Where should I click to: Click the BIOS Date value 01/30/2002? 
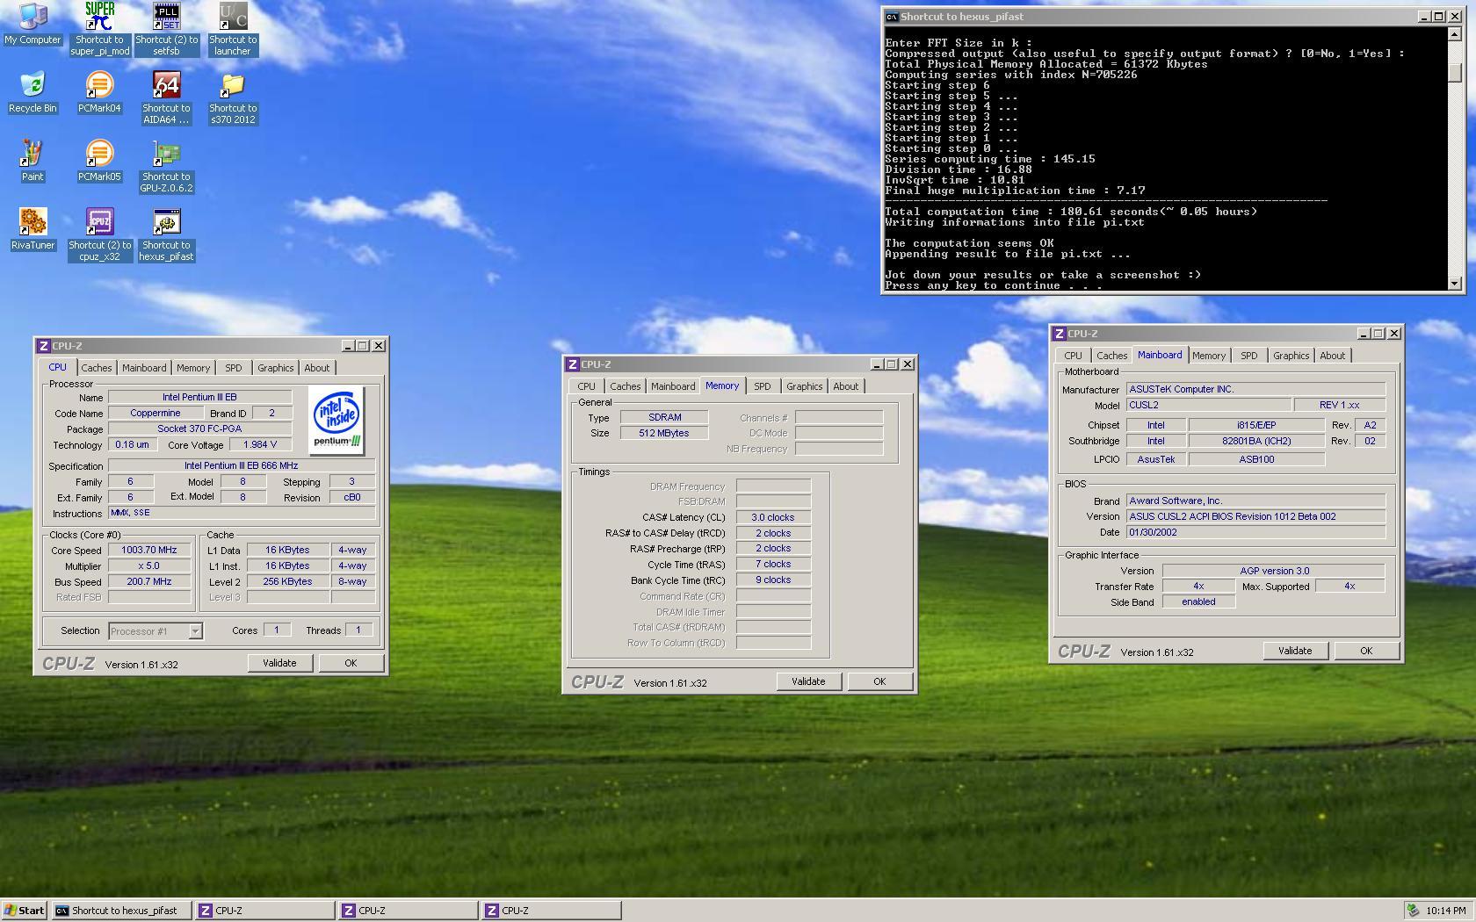[1255, 533]
